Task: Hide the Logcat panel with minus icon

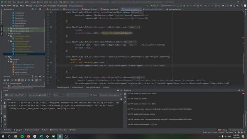Action: [121, 90]
